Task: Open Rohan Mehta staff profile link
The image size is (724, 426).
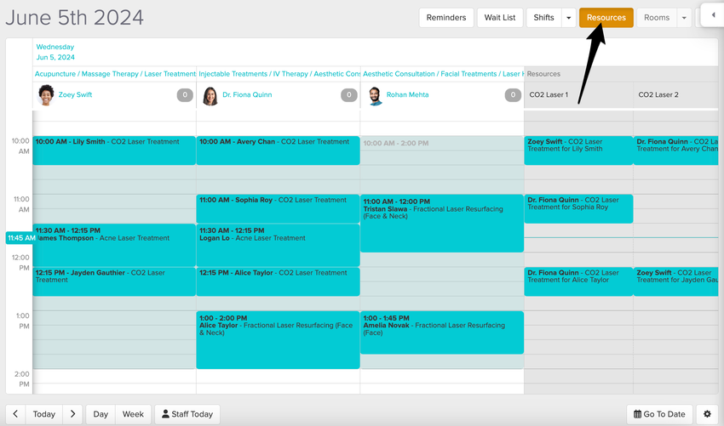Action: tap(407, 94)
